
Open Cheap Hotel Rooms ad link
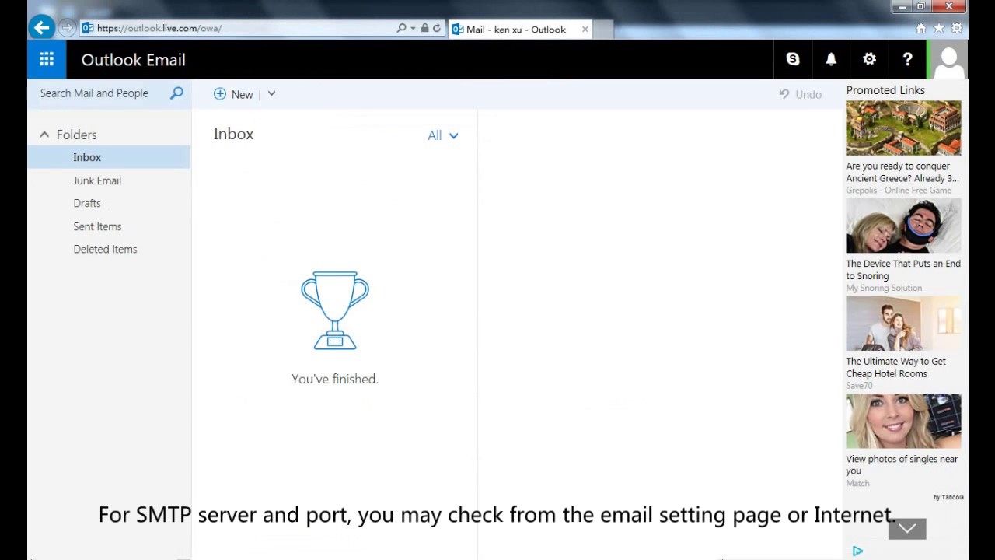click(895, 367)
